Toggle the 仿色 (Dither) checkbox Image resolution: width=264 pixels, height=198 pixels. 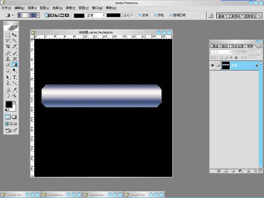point(155,16)
